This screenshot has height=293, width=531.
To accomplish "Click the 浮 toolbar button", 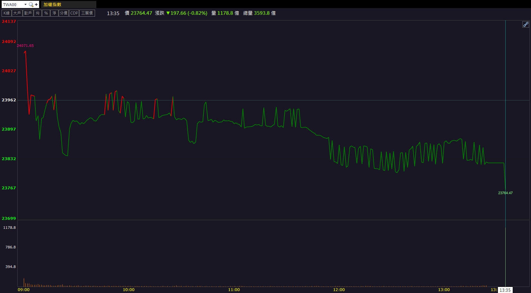I will point(54,13).
